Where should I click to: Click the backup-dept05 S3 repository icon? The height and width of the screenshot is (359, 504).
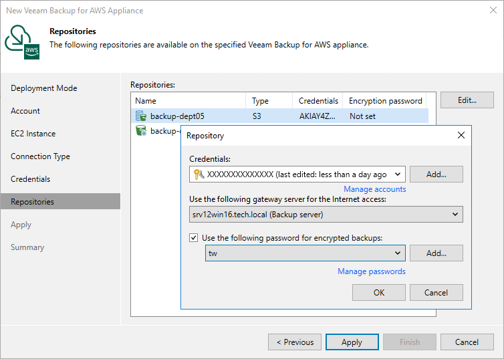pos(141,116)
